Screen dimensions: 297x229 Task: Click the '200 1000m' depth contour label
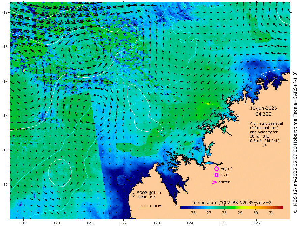(151, 206)
